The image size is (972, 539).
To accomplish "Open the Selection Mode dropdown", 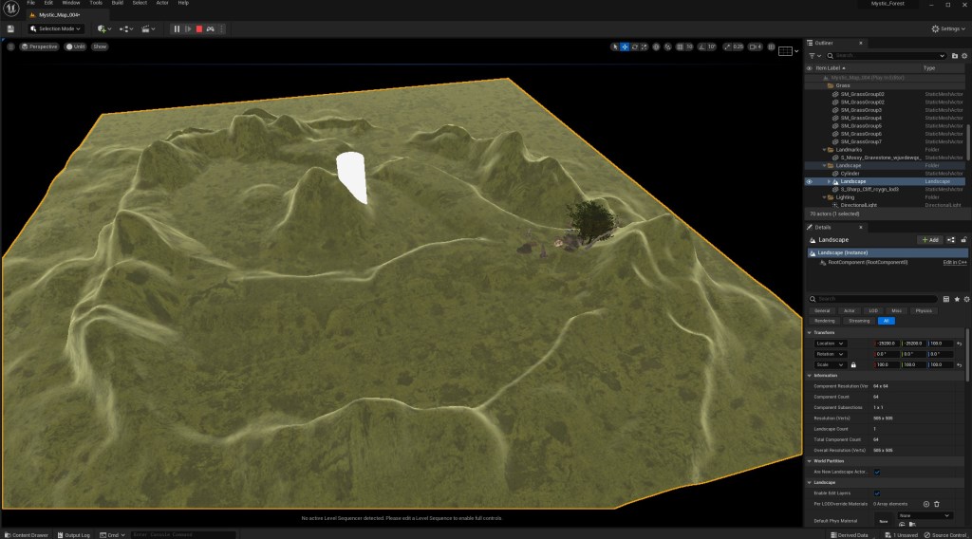I will 56,29.
